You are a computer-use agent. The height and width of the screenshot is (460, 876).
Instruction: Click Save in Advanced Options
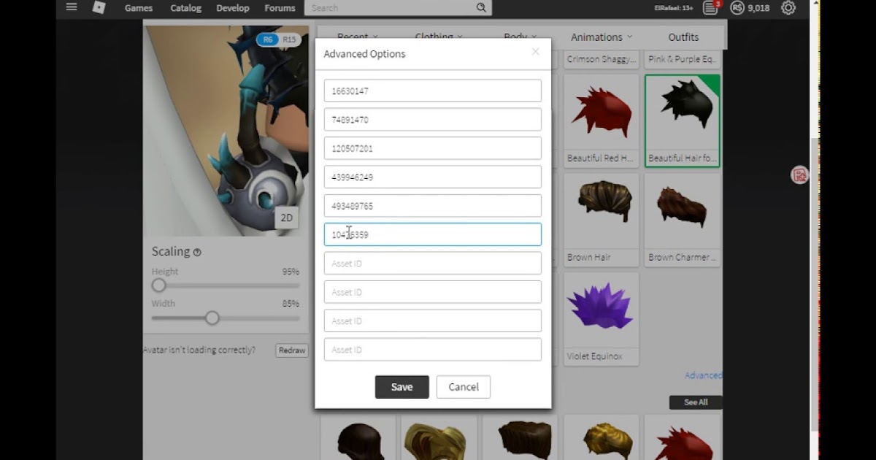click(401, 387)
